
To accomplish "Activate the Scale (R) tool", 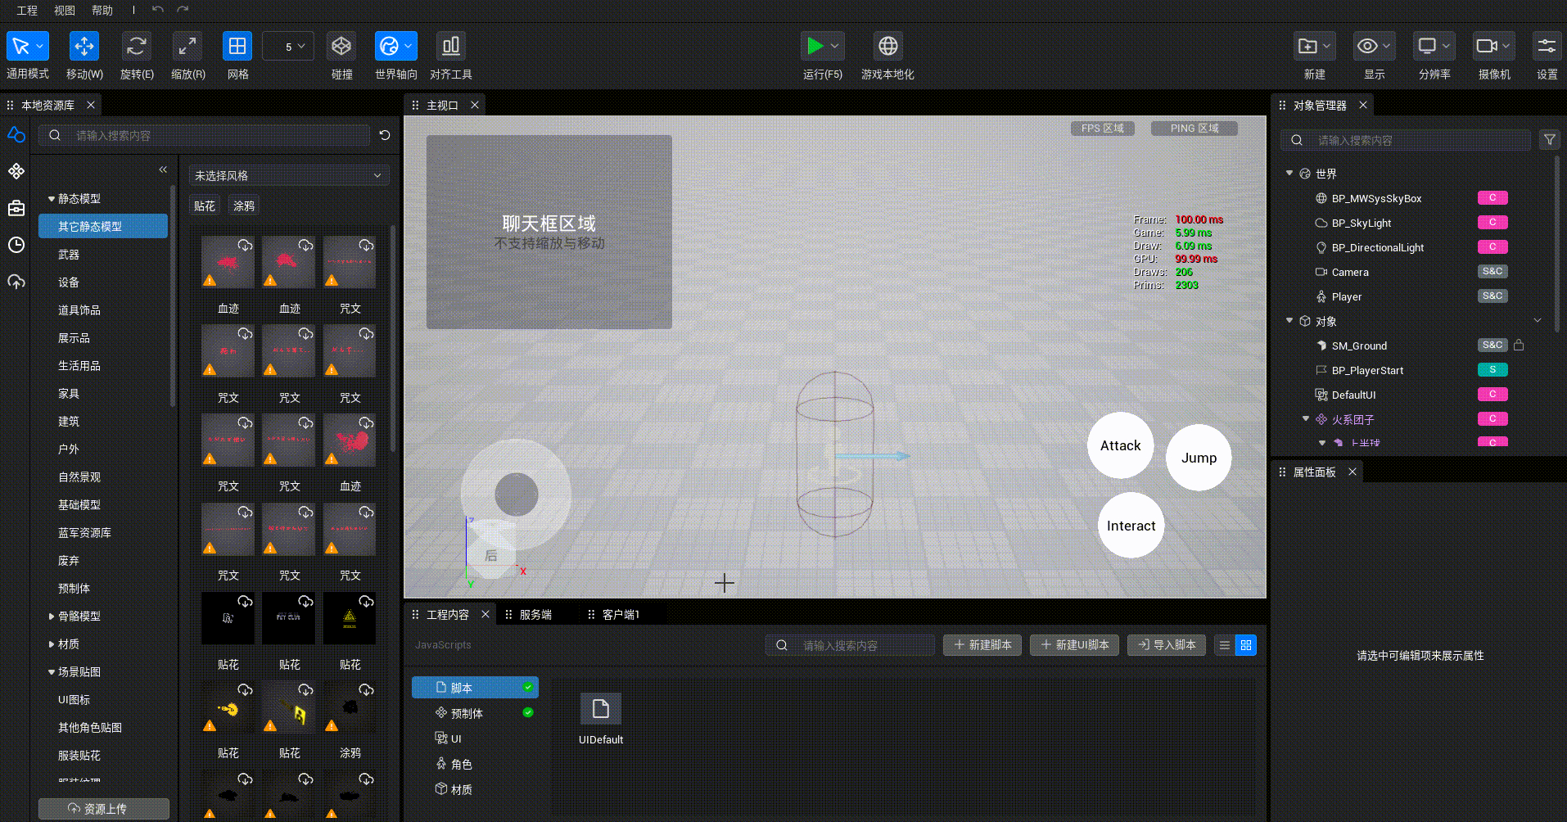I will 187,47.
